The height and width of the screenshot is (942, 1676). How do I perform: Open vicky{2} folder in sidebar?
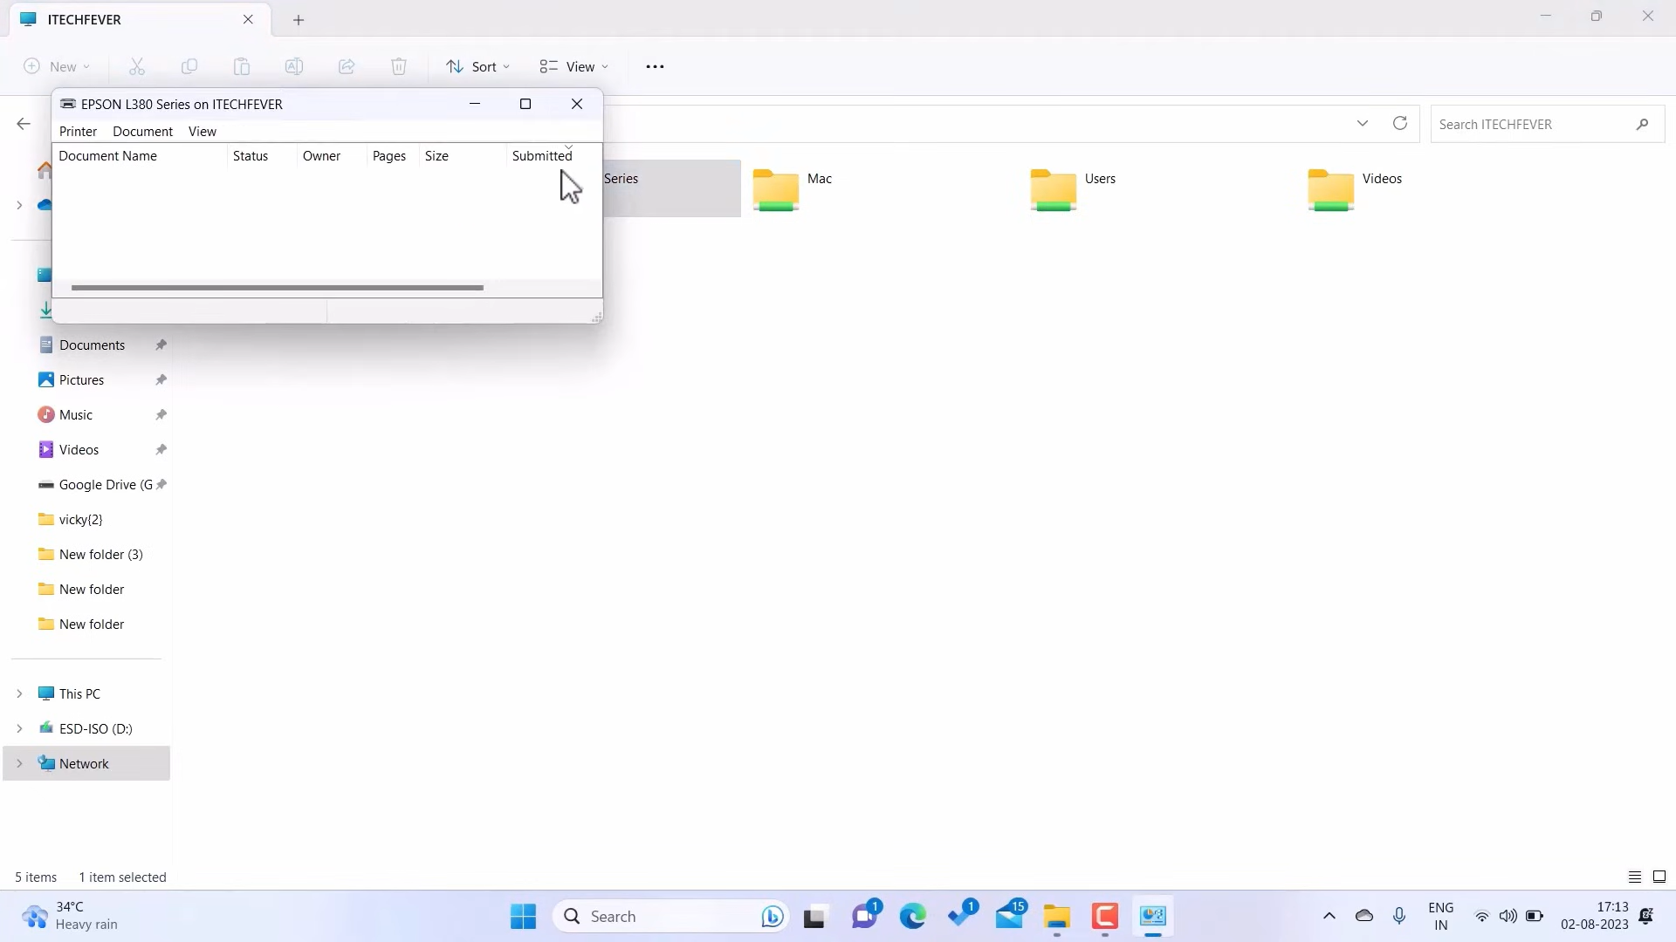(80, 519)
